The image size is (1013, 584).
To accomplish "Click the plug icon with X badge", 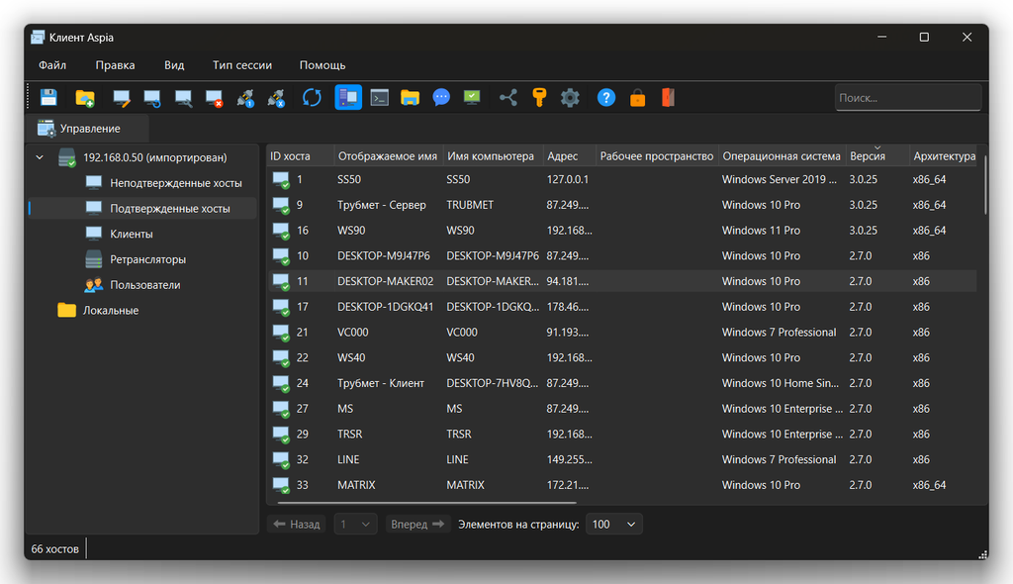I will (277, 98).
